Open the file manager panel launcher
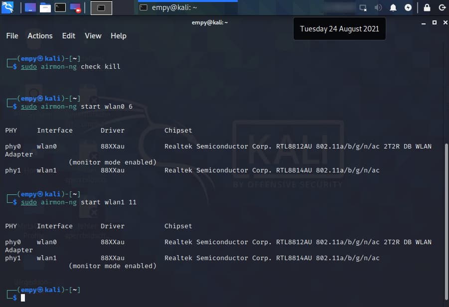 point(45,8)
